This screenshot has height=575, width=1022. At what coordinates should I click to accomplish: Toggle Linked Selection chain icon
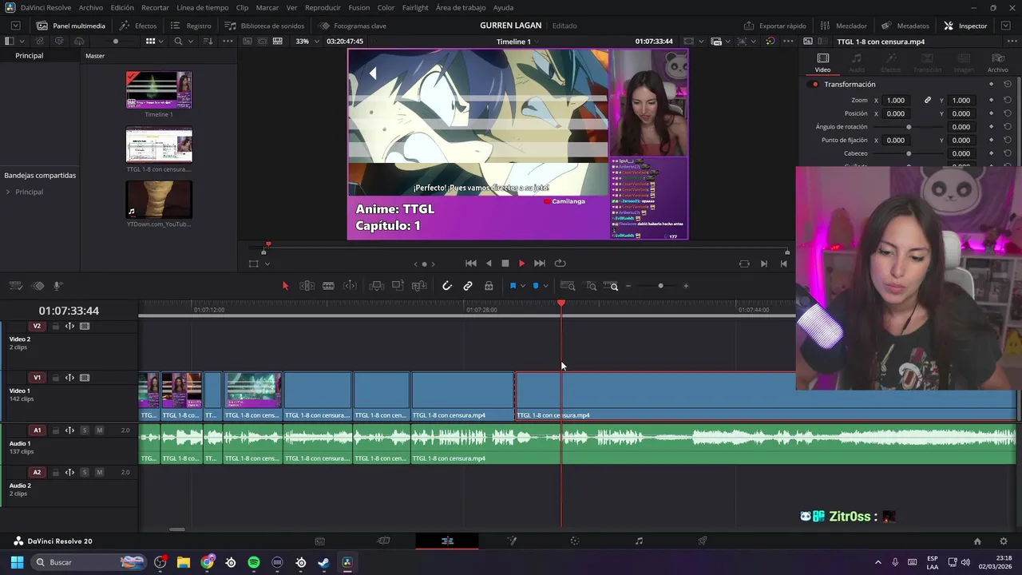(468, 286)
